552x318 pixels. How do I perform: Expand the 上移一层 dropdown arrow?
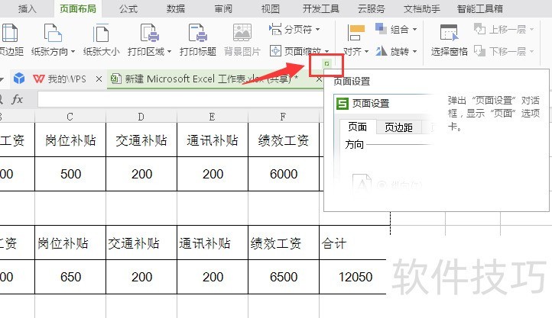coord(531,30)
